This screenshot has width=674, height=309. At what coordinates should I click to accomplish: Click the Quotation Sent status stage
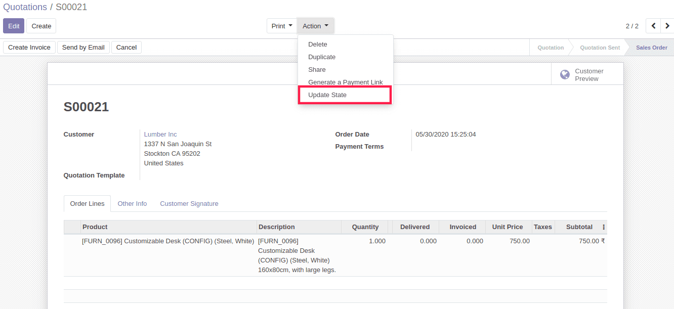click(x=600, y=48)
